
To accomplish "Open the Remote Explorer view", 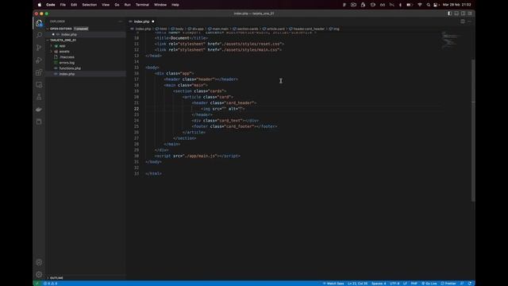I will click(x=39, y=85).
